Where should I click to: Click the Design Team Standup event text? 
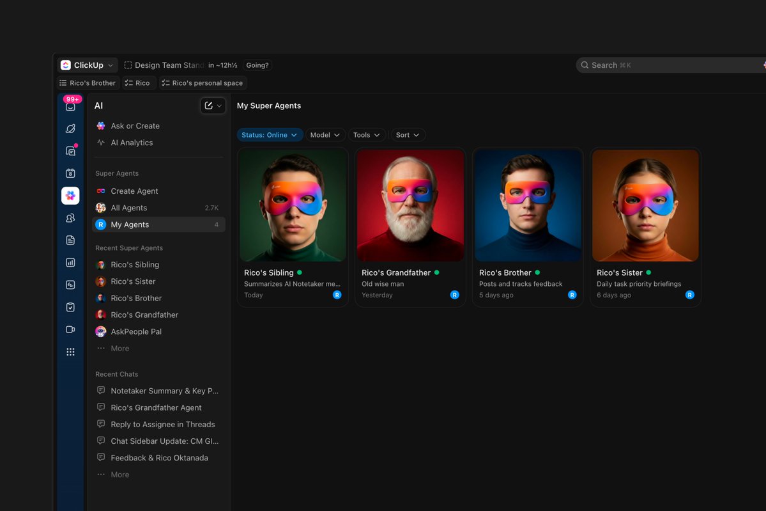[x=169, y=65]
